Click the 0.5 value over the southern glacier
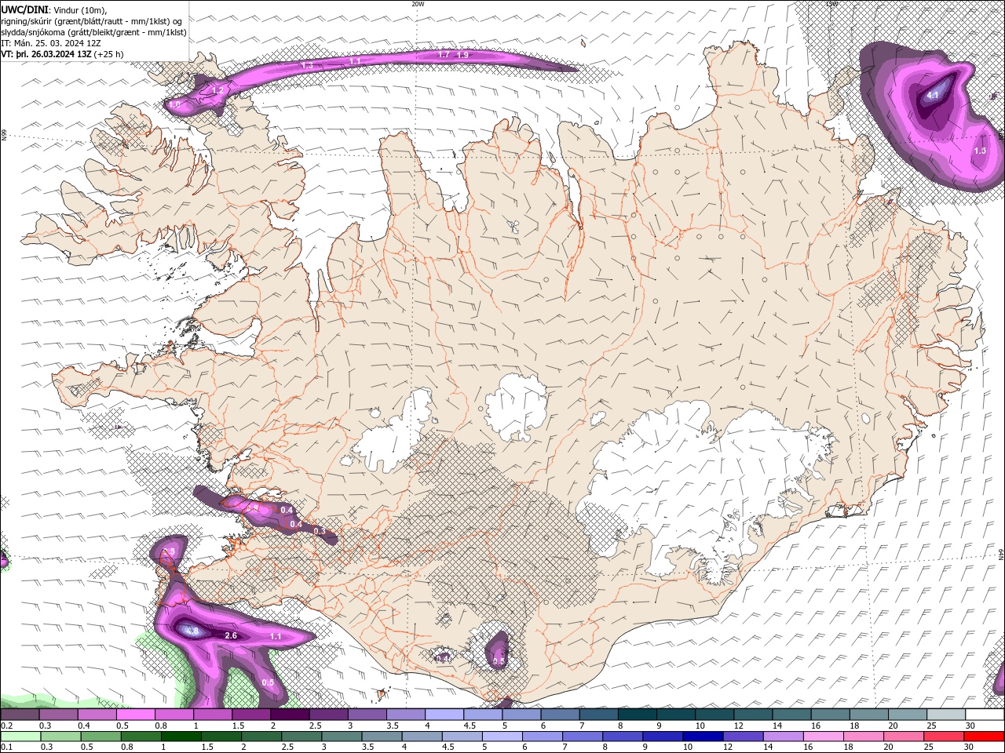The width and height of the screenshot is (1005, 753). pos(499,661)
